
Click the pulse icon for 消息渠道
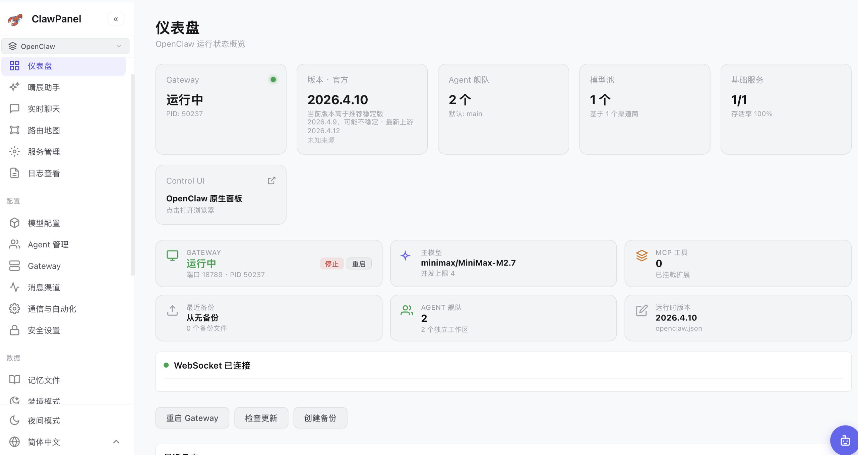point(14,287)
